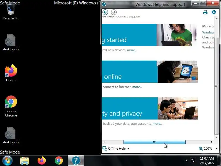Image resolution: width=221 pixels, height=166 pixels.
Task: Click the vertical scrollbar up arrow
Action: coord(217,19)
